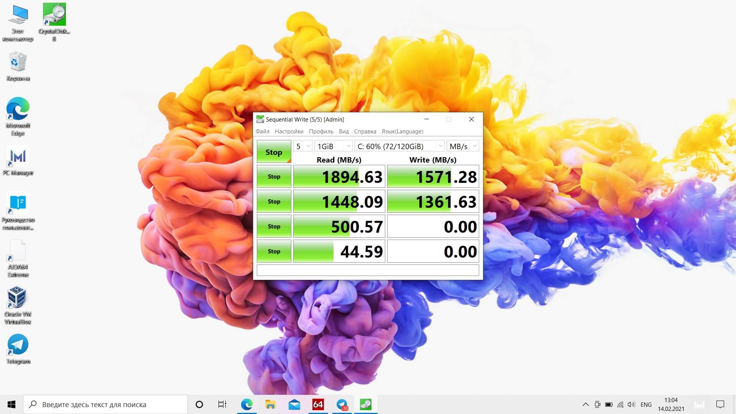
Task: Open MB/s unit dropdown
Action: point(463,146)
